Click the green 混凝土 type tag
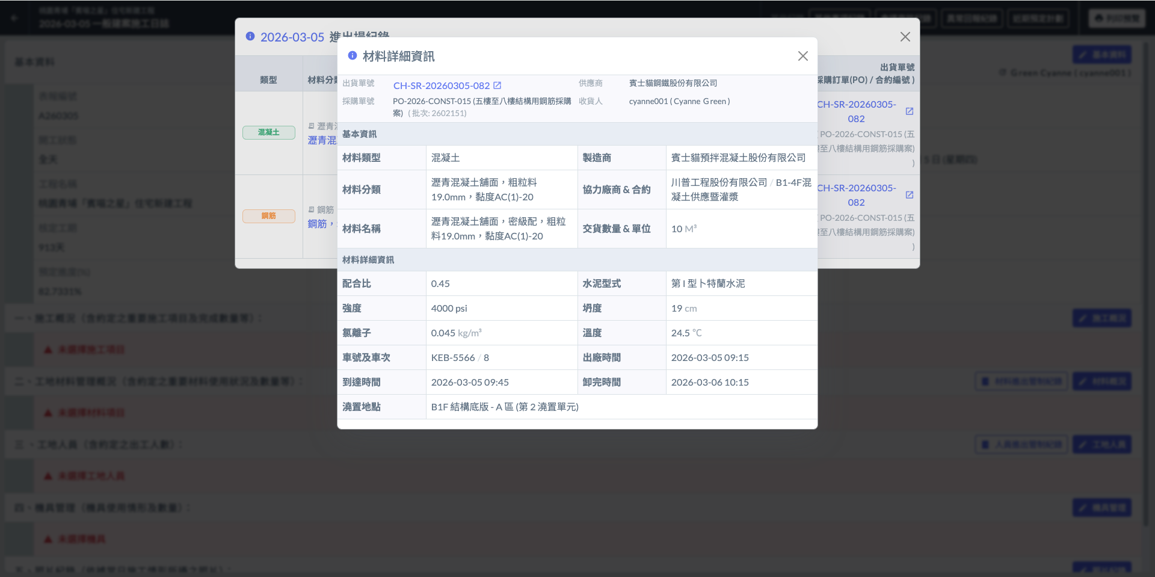The width and height of the screenshot is (1155, 577). point(268,132)
